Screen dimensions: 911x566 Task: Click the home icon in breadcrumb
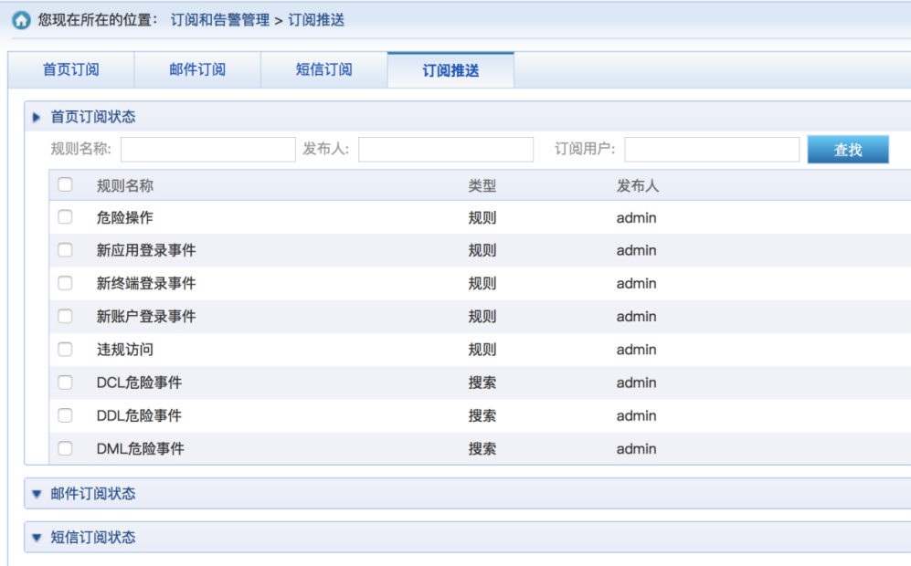(22, 20)
